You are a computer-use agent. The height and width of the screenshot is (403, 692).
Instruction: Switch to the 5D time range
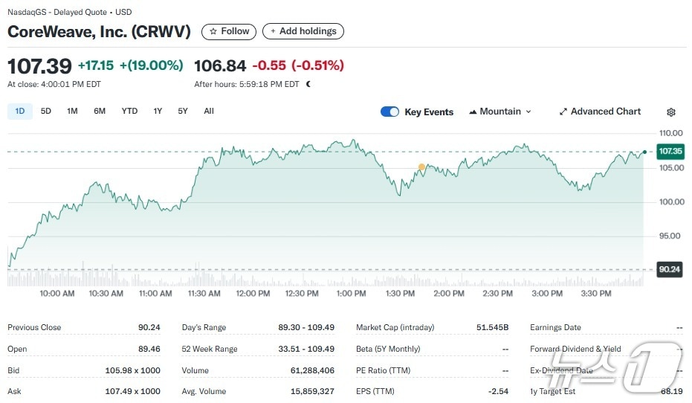(46, 111)
